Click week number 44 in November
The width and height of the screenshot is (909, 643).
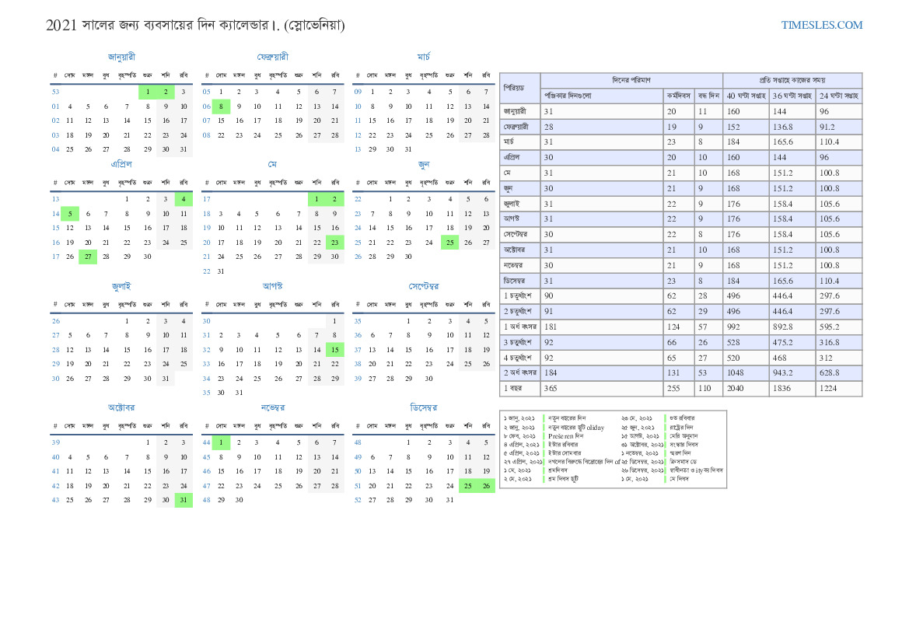coord(207,442)
